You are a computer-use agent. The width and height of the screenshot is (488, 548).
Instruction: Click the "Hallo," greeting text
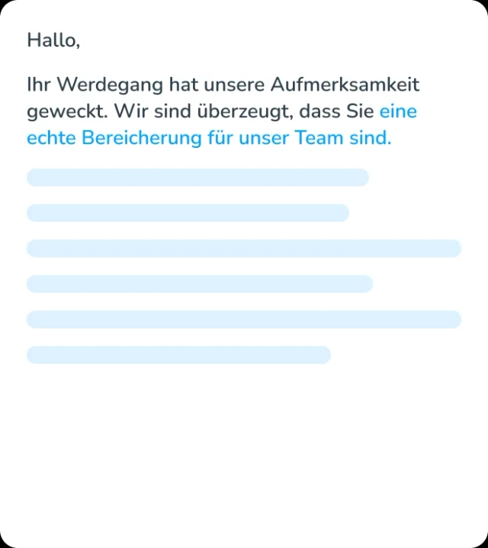tap(53, 40)
